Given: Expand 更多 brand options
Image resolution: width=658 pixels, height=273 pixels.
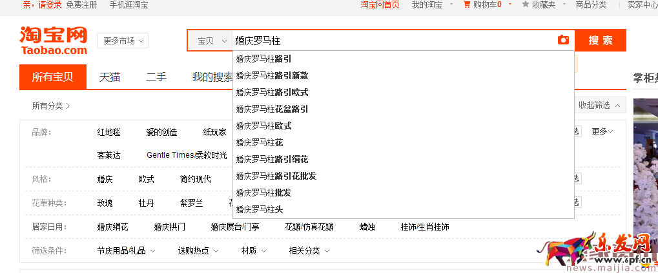Looking at the screenshot, I should pyautogui.click(x=602, y=131).
